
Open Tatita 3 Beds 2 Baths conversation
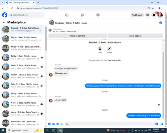point(22,58)
